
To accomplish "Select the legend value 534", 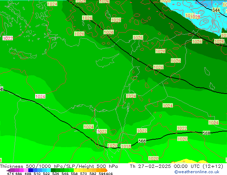I will (55, 174).
